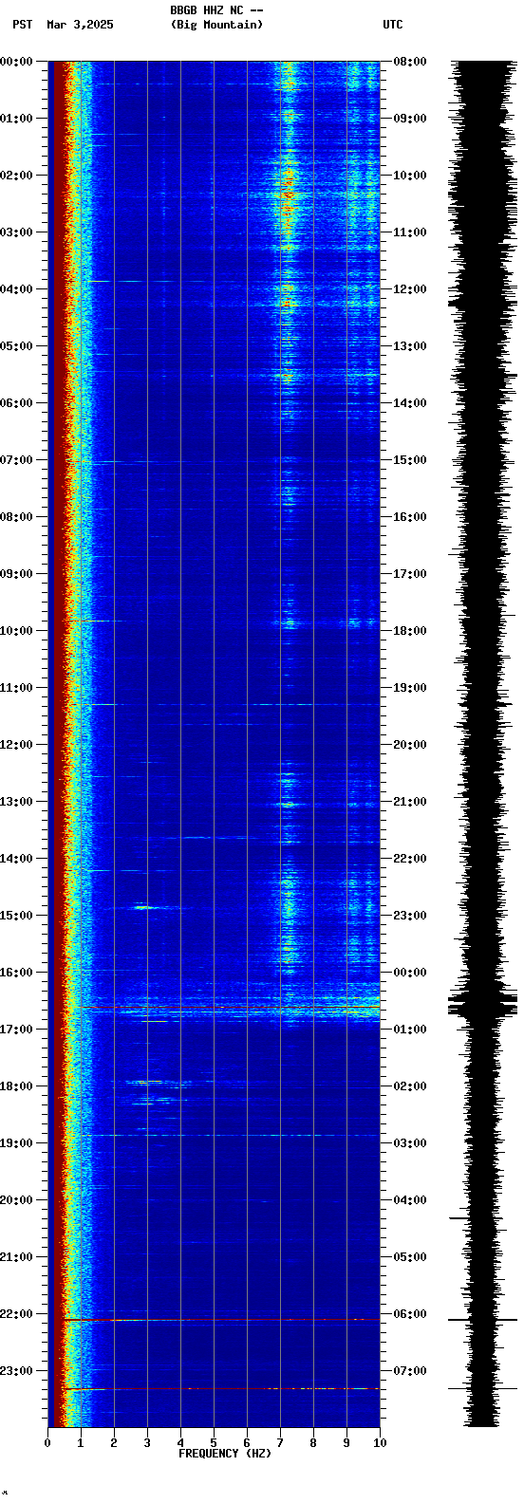Click the frequency axis tick '7'
The image size is (524, 1503).
(280, 1443)
